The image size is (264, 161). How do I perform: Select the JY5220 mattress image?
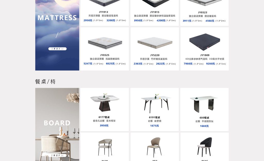[x=155, y=43]
